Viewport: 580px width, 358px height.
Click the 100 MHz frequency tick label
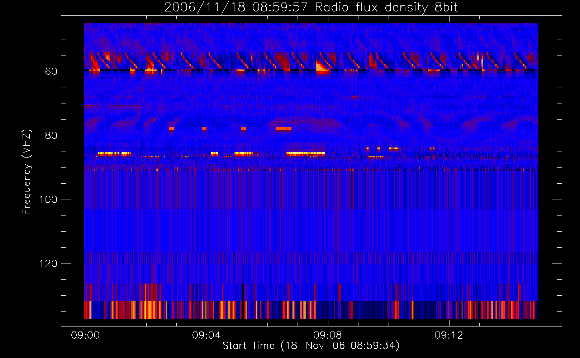coord(48,200)
